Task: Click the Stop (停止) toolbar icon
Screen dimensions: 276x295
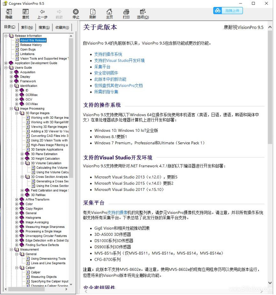Action: pos(76,12)
